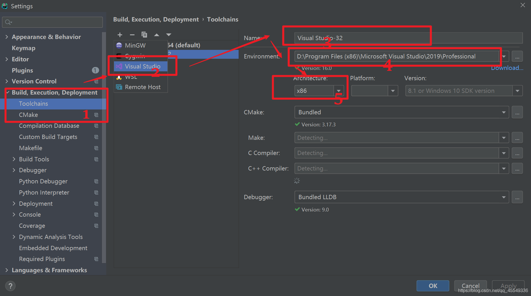531x296 pixels.
Task: Move toolchain up with arrow icon
Action: pyautogui.click(x=157, y=35)
